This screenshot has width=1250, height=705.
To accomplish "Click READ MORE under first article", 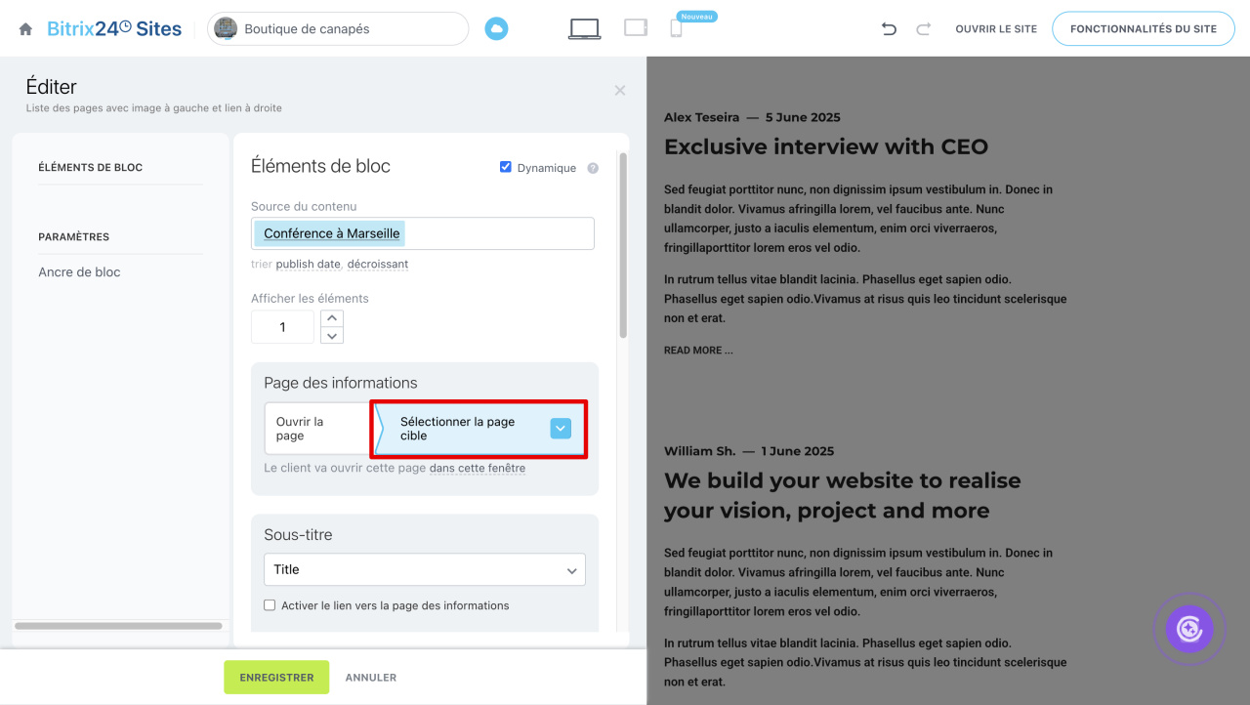I will coord(698,351).
